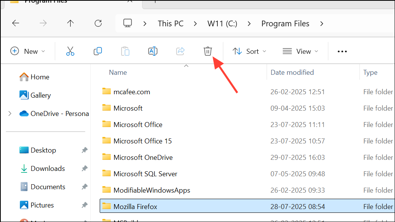Open the New item dropdown
Viewport: 395px width, 222px height.
[x=28, y=51]
